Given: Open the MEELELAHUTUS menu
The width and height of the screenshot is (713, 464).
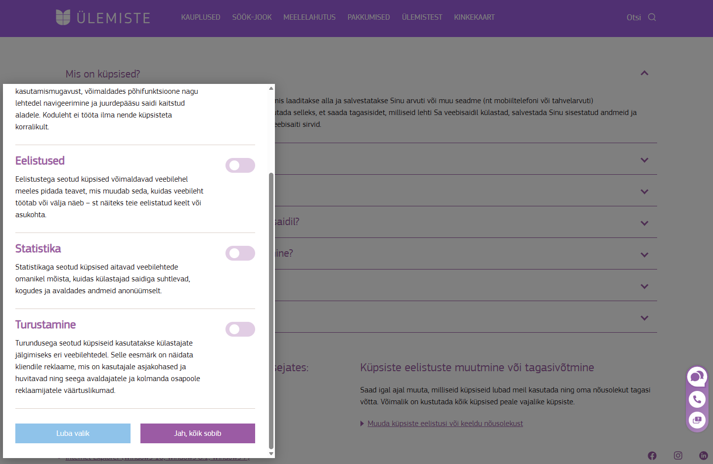Looking at the screenshot, I should pyautogui.click(x=310, y=17).
